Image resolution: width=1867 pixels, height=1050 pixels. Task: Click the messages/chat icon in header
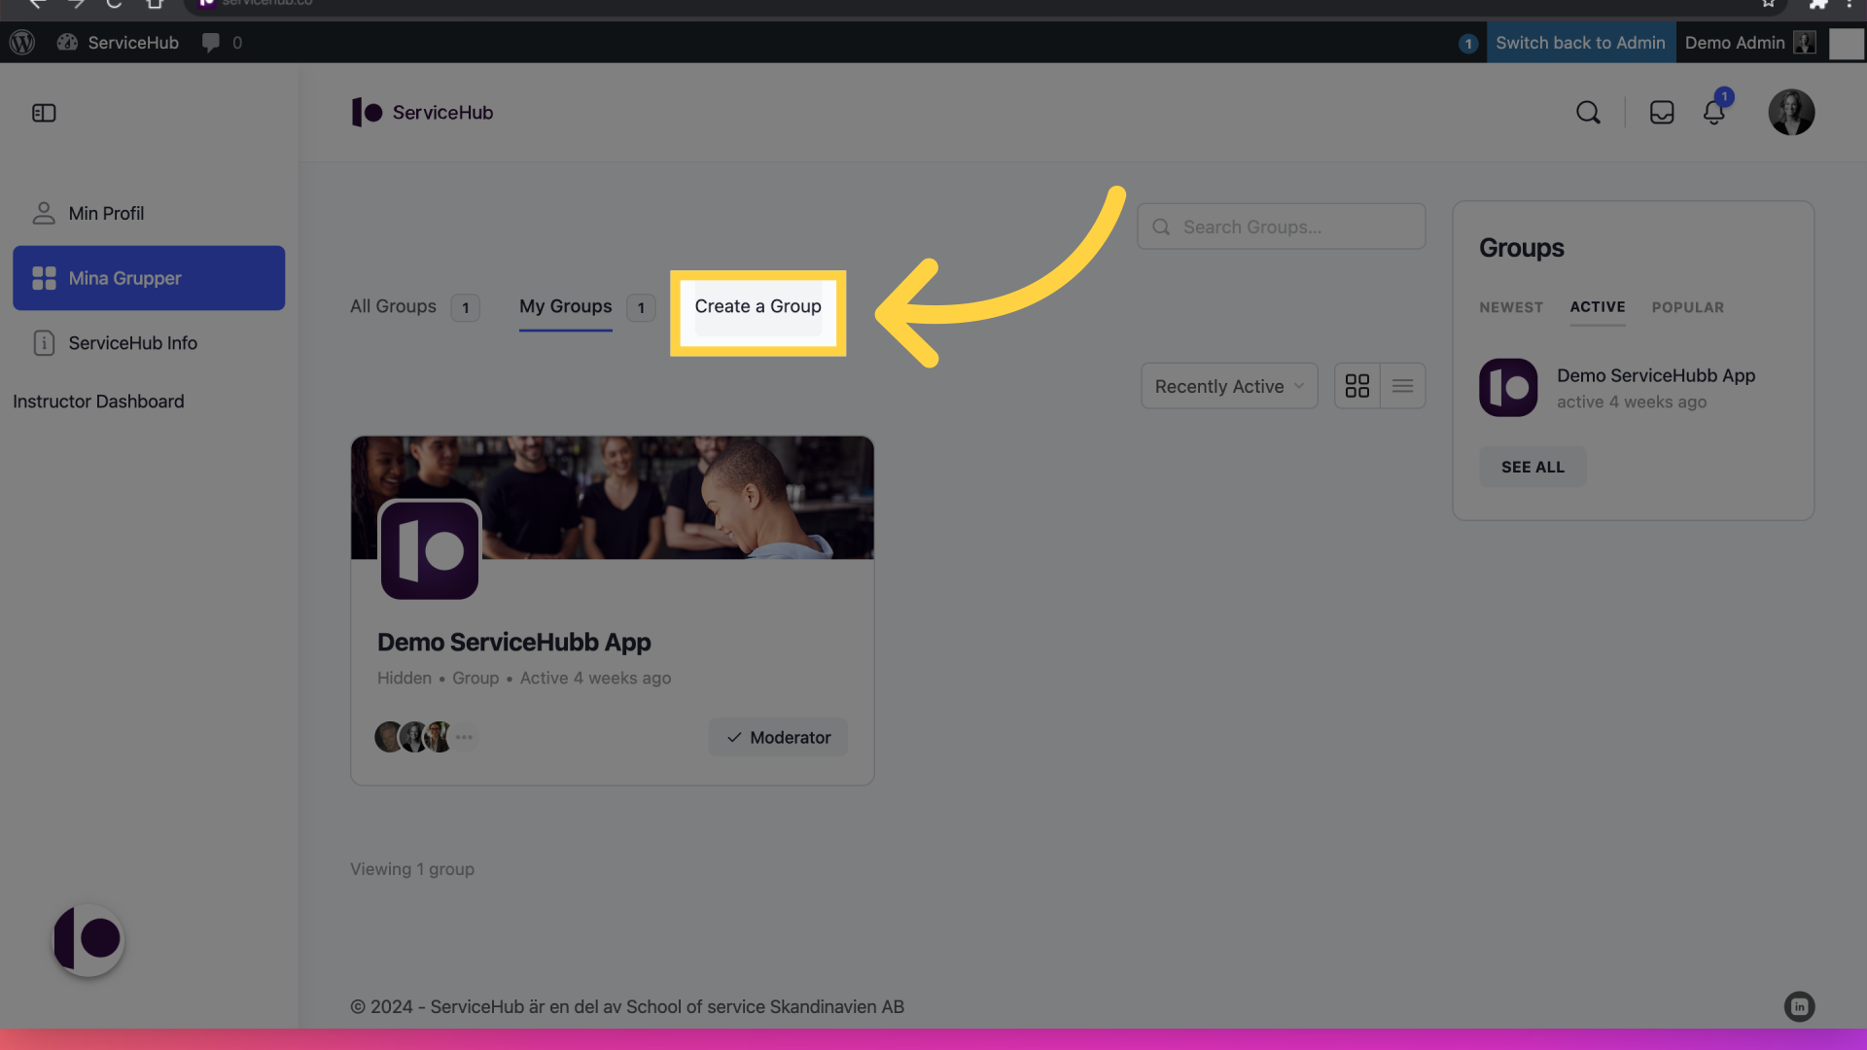(x=1662, y=112)
